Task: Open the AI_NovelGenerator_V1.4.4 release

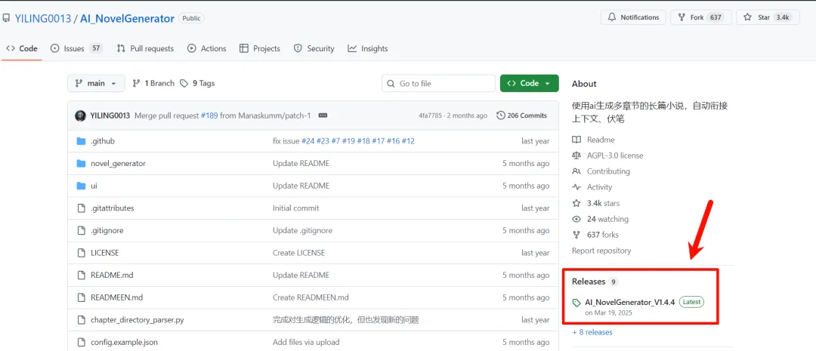Action: coord(629,302)
